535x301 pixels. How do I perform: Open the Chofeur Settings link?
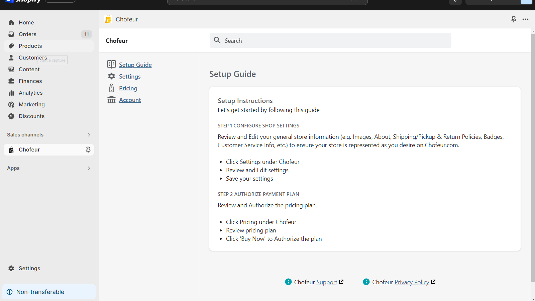[130, 77]
